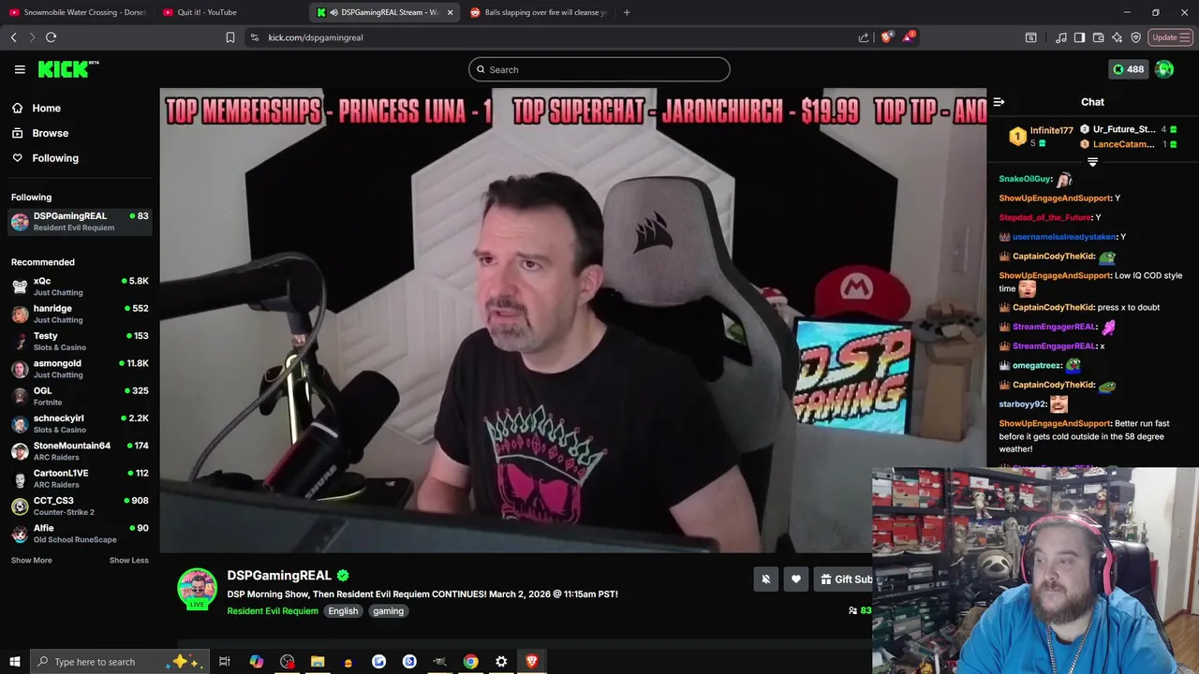Select the gaming tag

[x=388, y=611]
